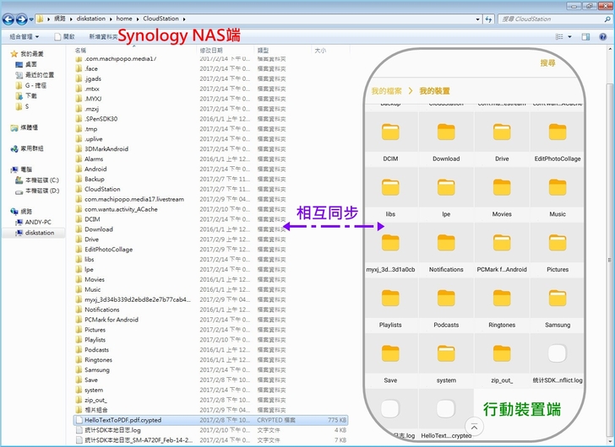Click the home segment in address bar
The image size is (615, 447).
point(124,19)
